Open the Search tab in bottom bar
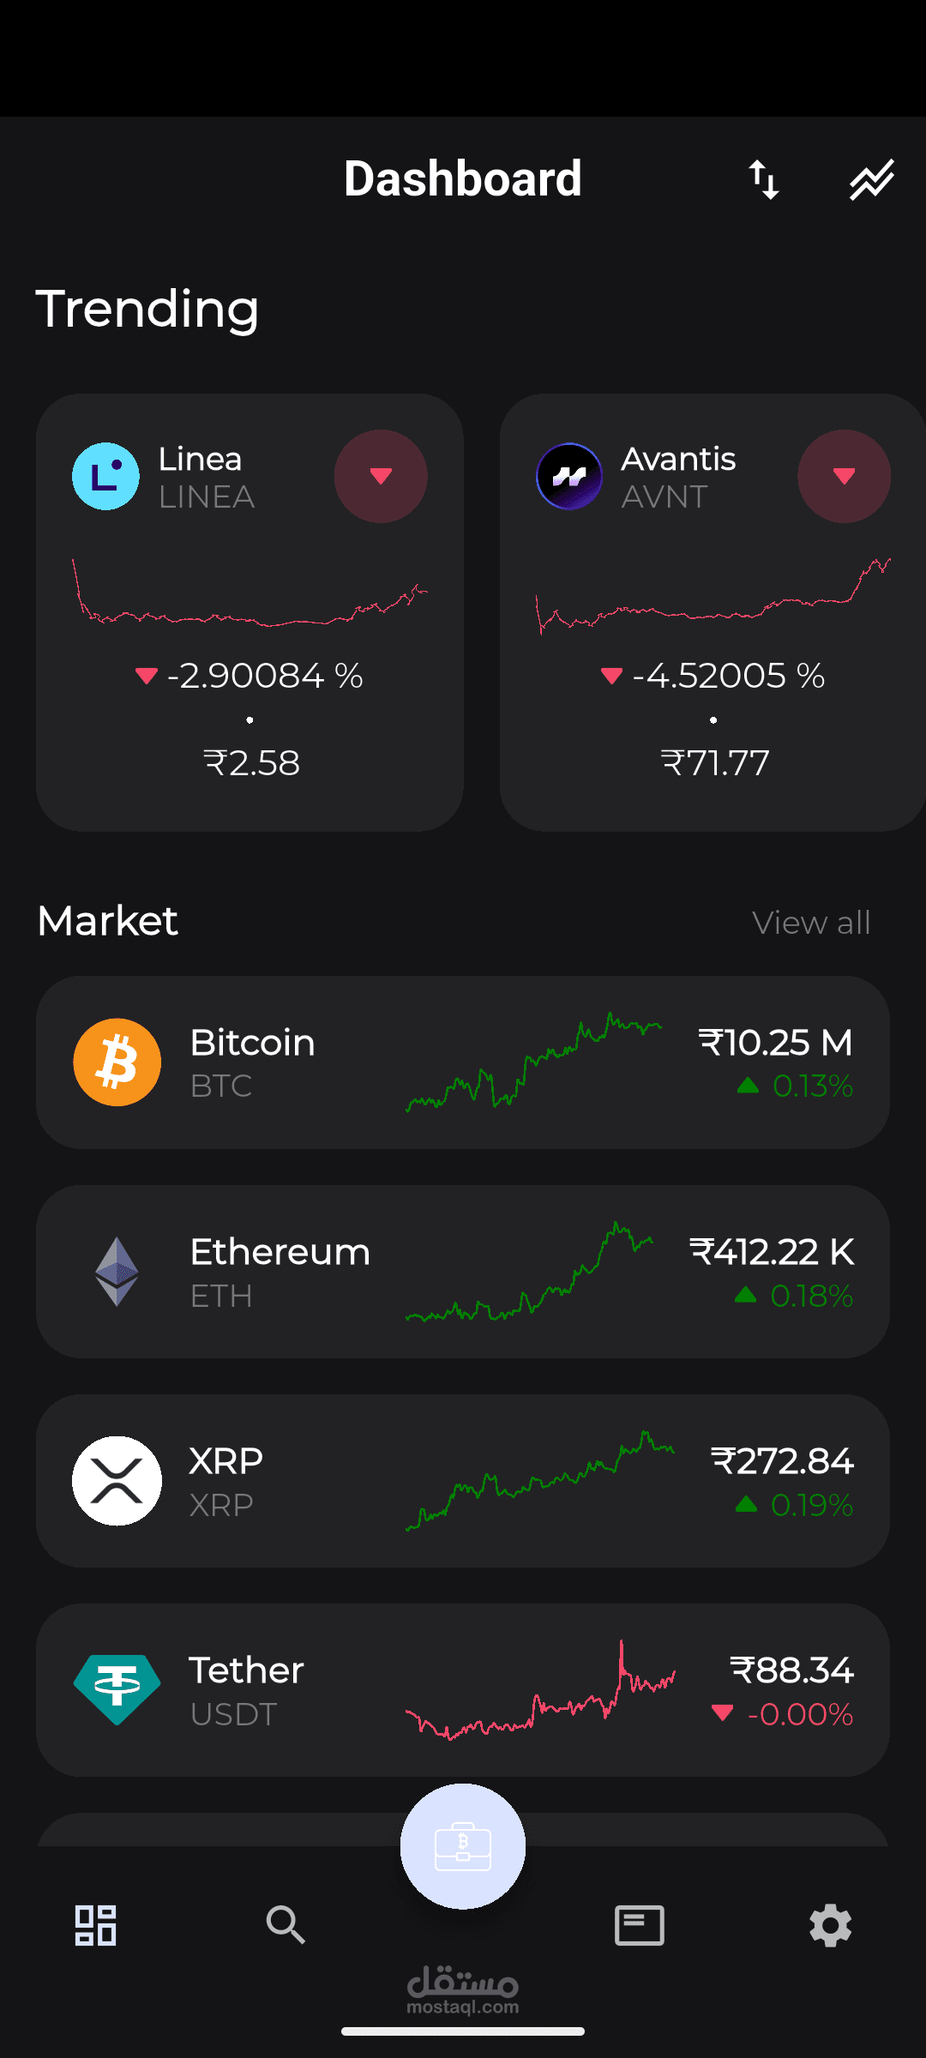The image size is (926, 2058). point(286,1926)
